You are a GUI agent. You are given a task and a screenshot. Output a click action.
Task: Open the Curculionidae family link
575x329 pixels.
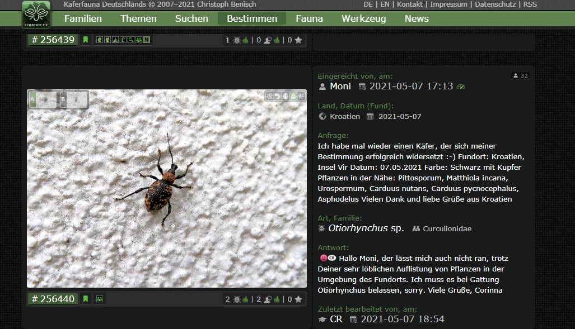[x=447, y=229]
